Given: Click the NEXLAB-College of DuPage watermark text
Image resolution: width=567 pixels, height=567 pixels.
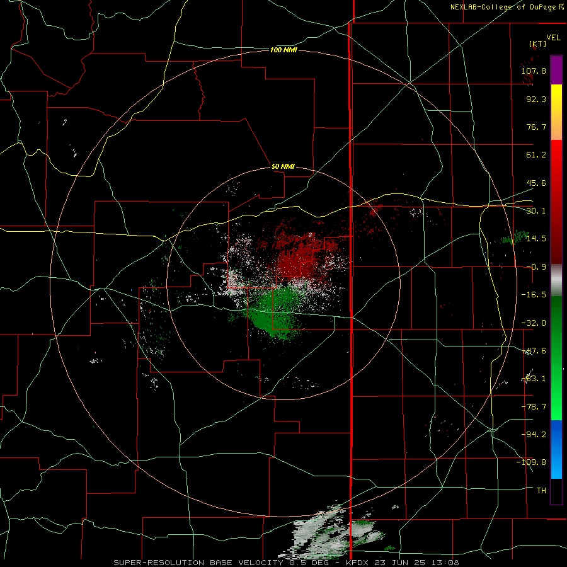Looking at the screenshot, I should tap(507, 7).
